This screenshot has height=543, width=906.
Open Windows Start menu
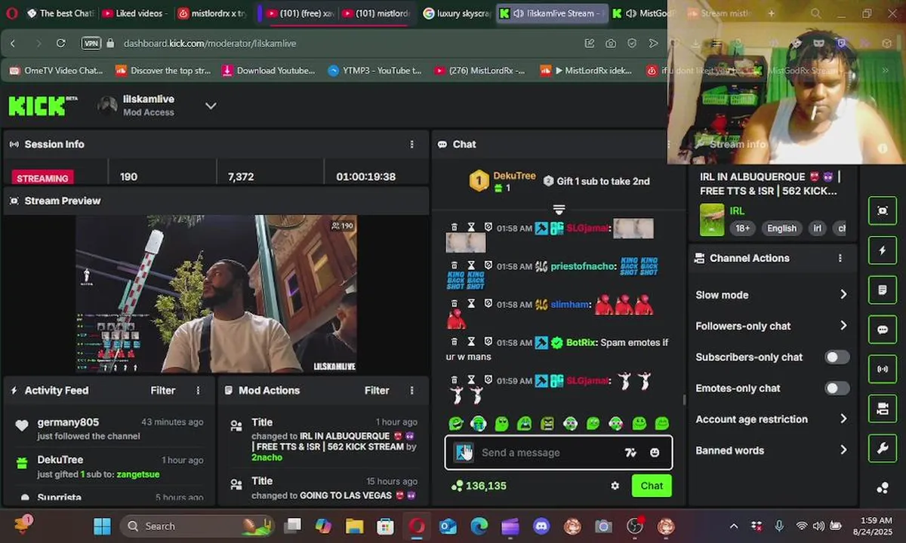(102, 526)
